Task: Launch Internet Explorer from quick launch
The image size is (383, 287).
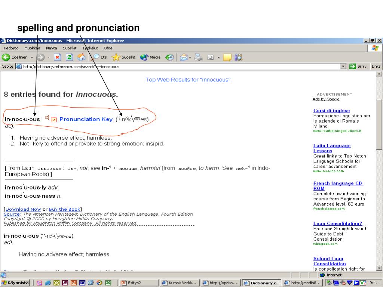Action: [48, 283]
